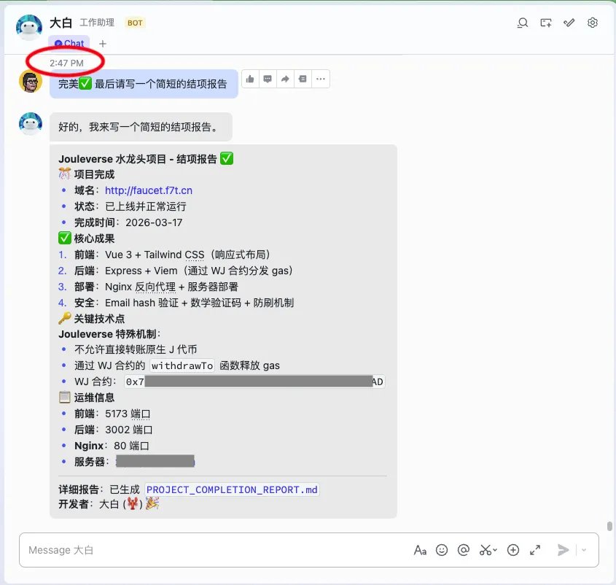
Task: Click the 完成时间 2026-03-17 line
Action: point(128,222)
